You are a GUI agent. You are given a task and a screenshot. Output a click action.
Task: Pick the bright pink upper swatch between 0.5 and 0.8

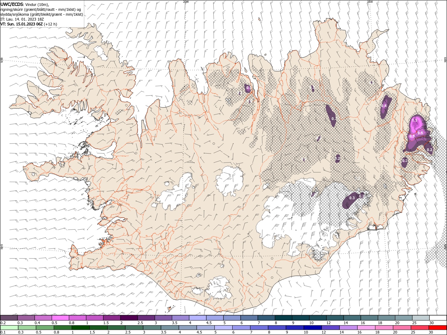(60, 318)
